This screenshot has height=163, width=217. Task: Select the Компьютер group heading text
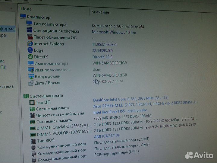point(39,17)
